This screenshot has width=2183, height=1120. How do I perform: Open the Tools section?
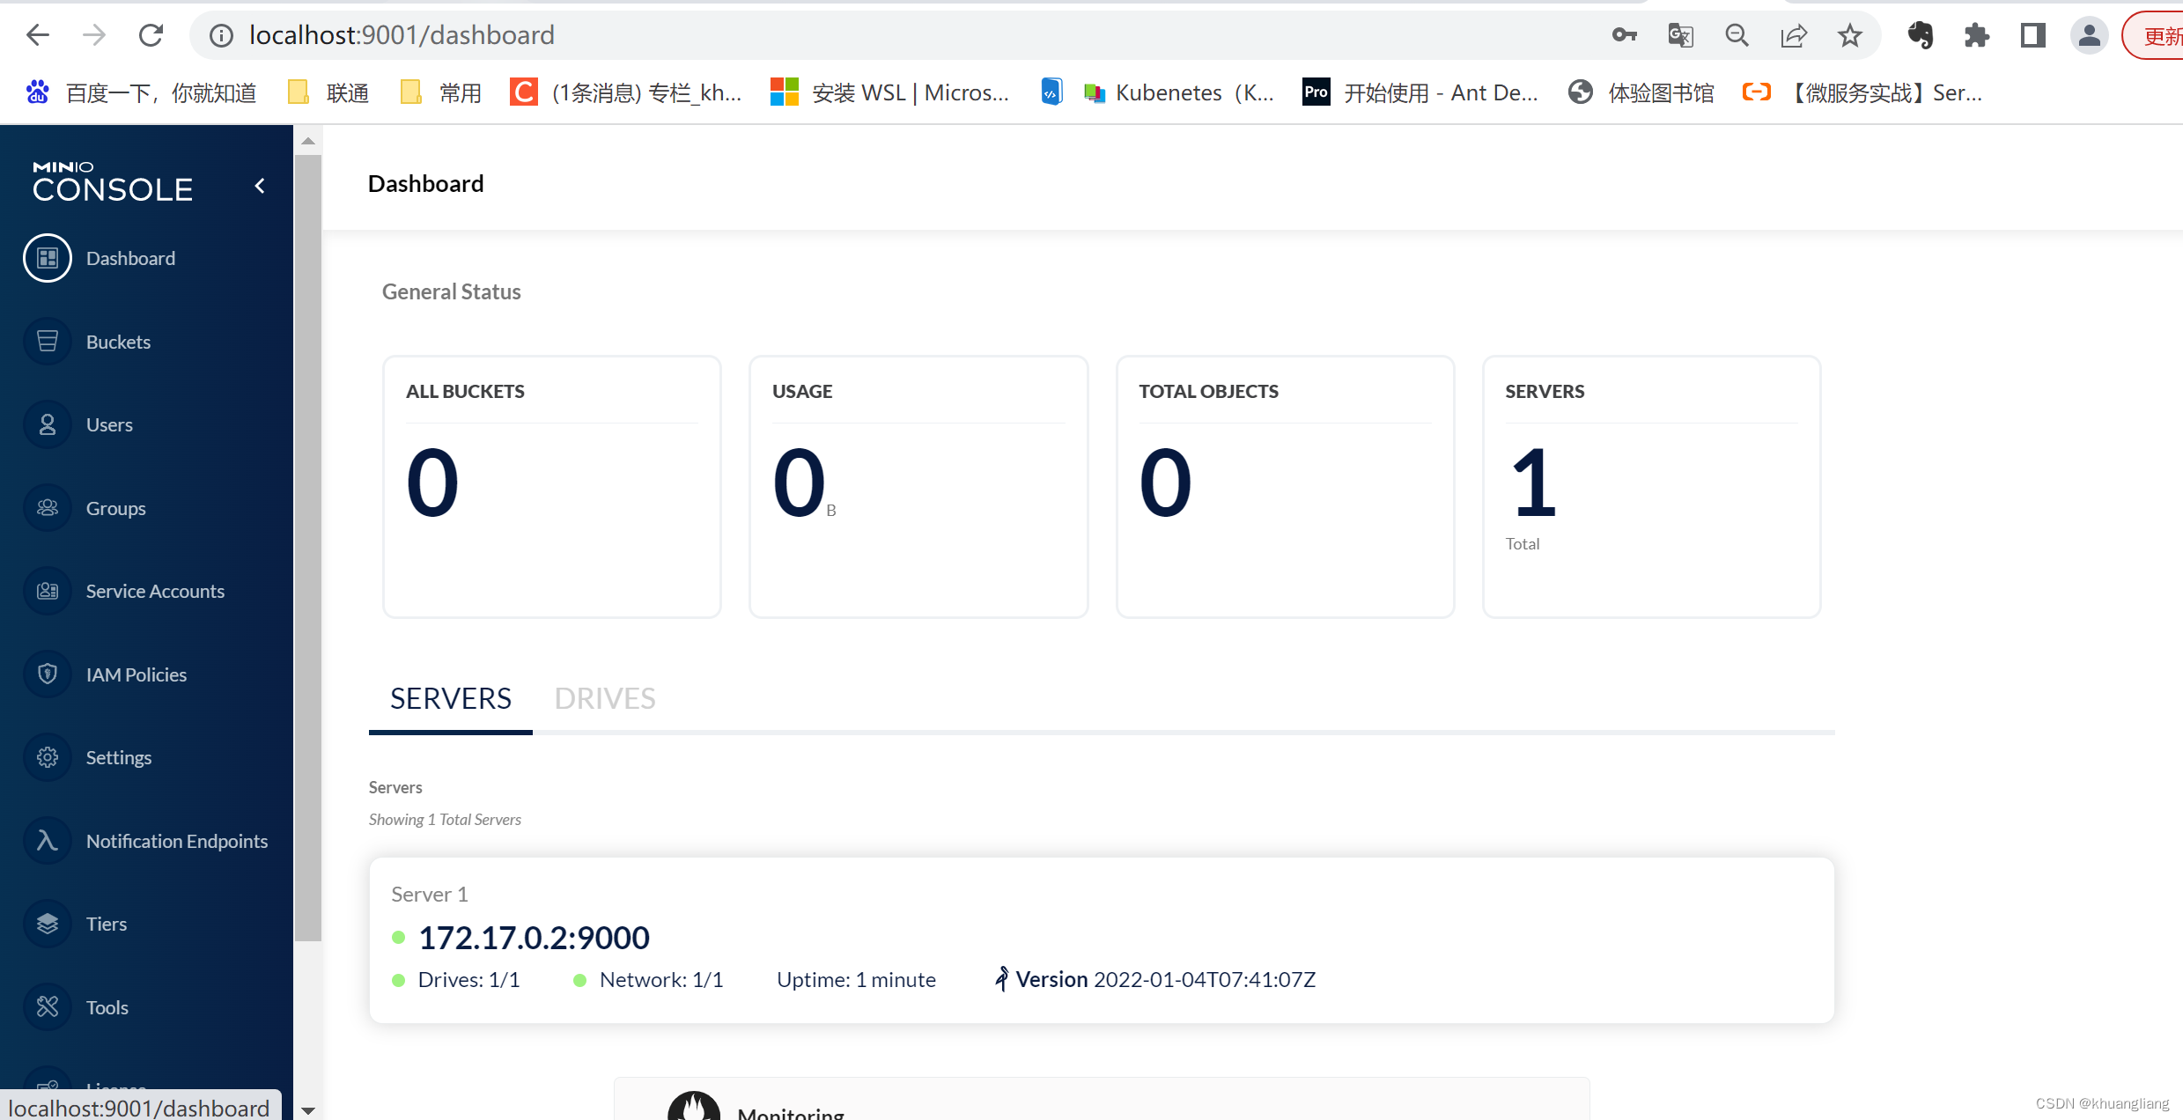coord(106,1006)
